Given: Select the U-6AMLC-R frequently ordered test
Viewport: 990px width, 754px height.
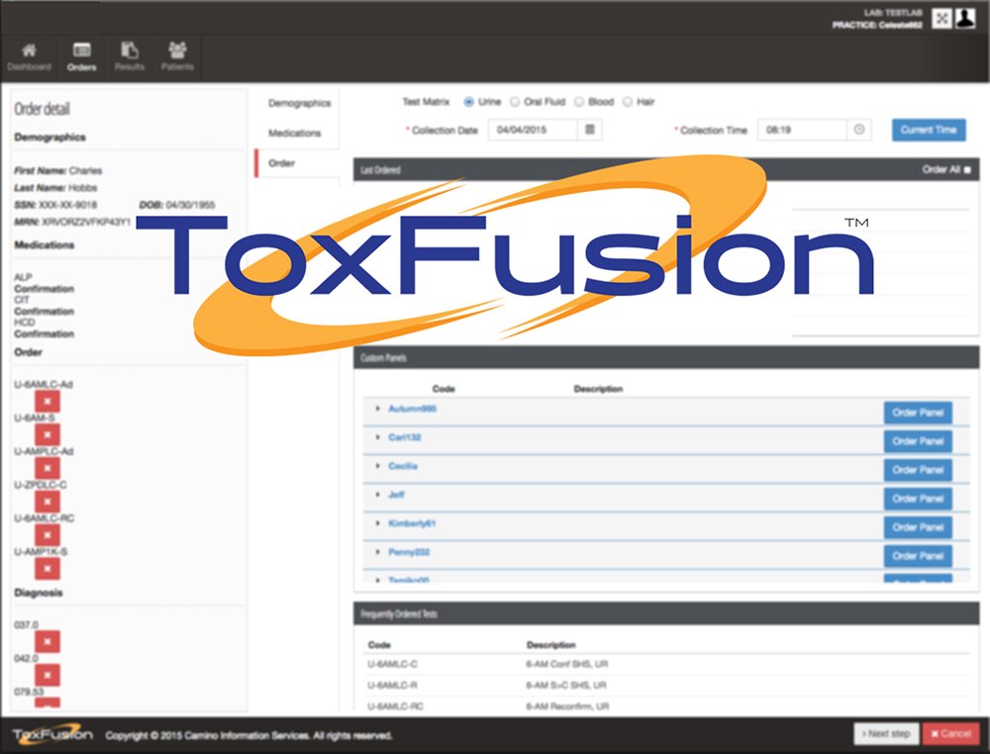Looking at the screenshot, I should (392, 685).
